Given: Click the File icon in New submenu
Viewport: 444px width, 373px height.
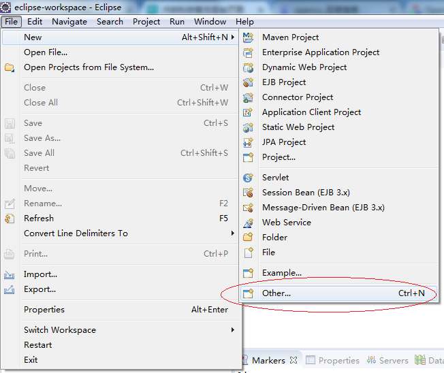Looking at the screenshot, I should point(248,252).
